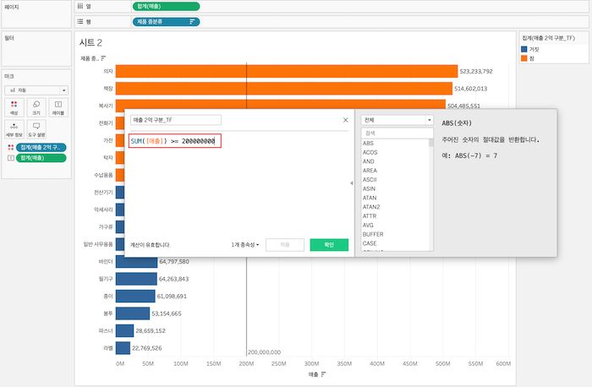Click the 합계(매출) pill on columns shelf
This screenshot has height=387, width=592.
tap(166, 7)
